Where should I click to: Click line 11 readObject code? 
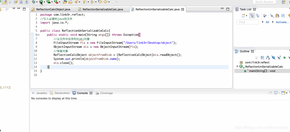[118, 55]
